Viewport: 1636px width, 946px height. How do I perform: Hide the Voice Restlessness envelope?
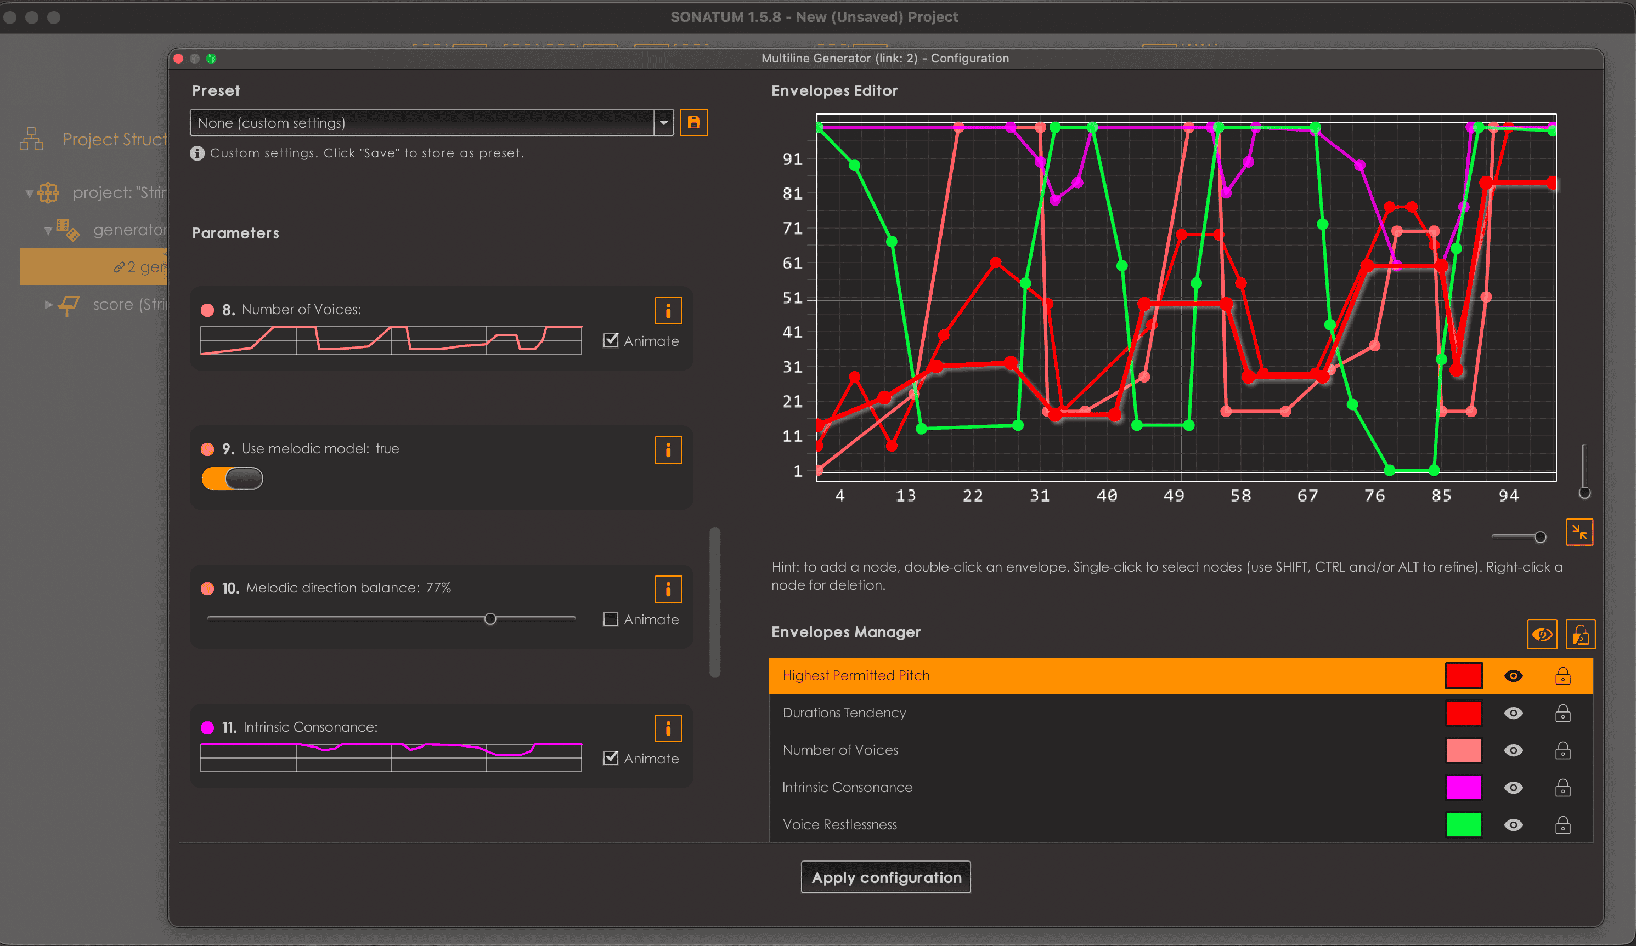[1513, 825]
